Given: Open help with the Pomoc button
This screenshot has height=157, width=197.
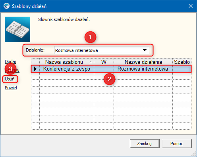Looking at the screenshot, I should 177,144.
